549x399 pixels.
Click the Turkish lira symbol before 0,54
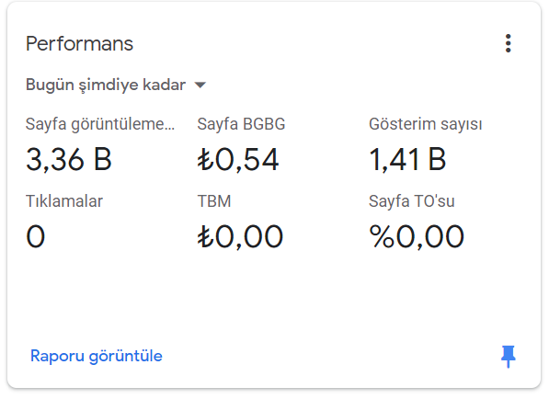tap(205, 160)
